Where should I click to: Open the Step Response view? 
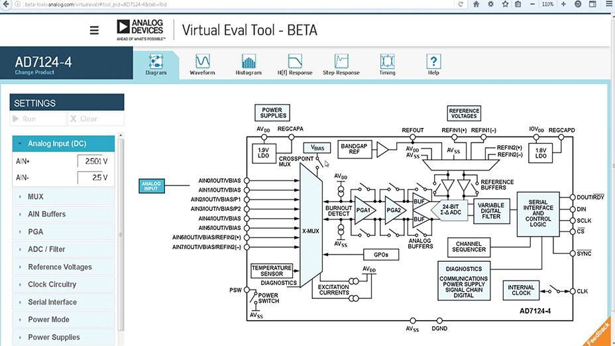[x=341, y=65]
